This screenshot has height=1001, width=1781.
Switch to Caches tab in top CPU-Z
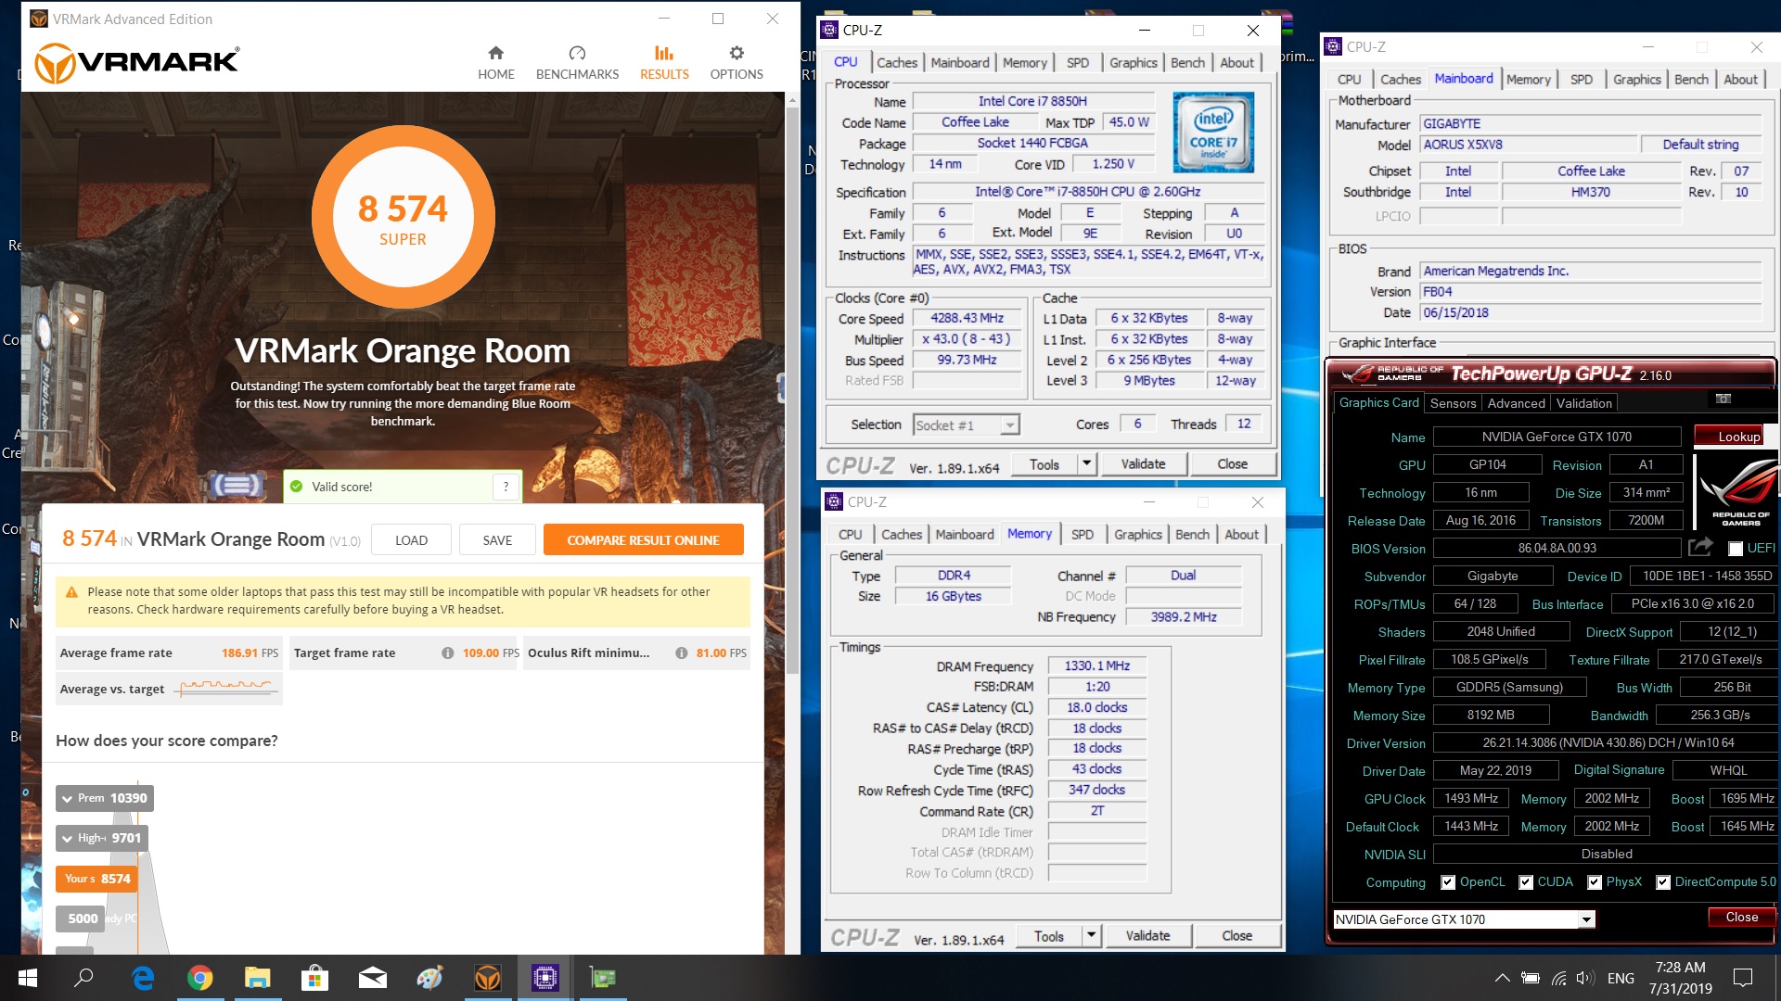tap(897, 63)
